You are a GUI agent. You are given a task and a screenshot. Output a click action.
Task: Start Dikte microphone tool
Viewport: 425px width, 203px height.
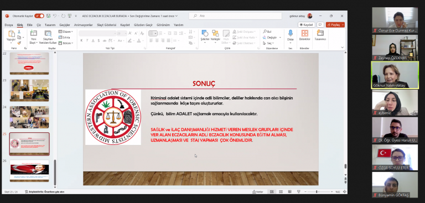click(291, 33)
